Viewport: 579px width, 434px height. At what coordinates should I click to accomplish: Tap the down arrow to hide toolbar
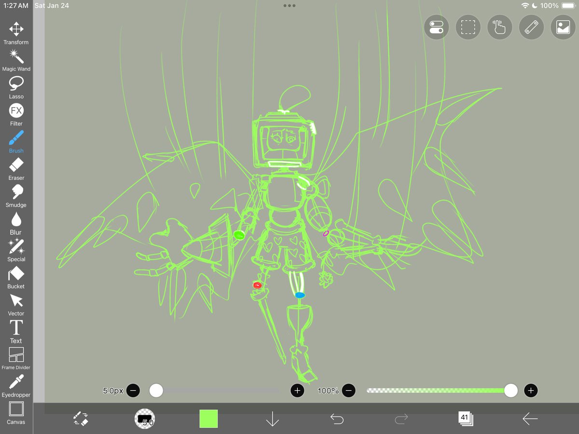(273, 419)
